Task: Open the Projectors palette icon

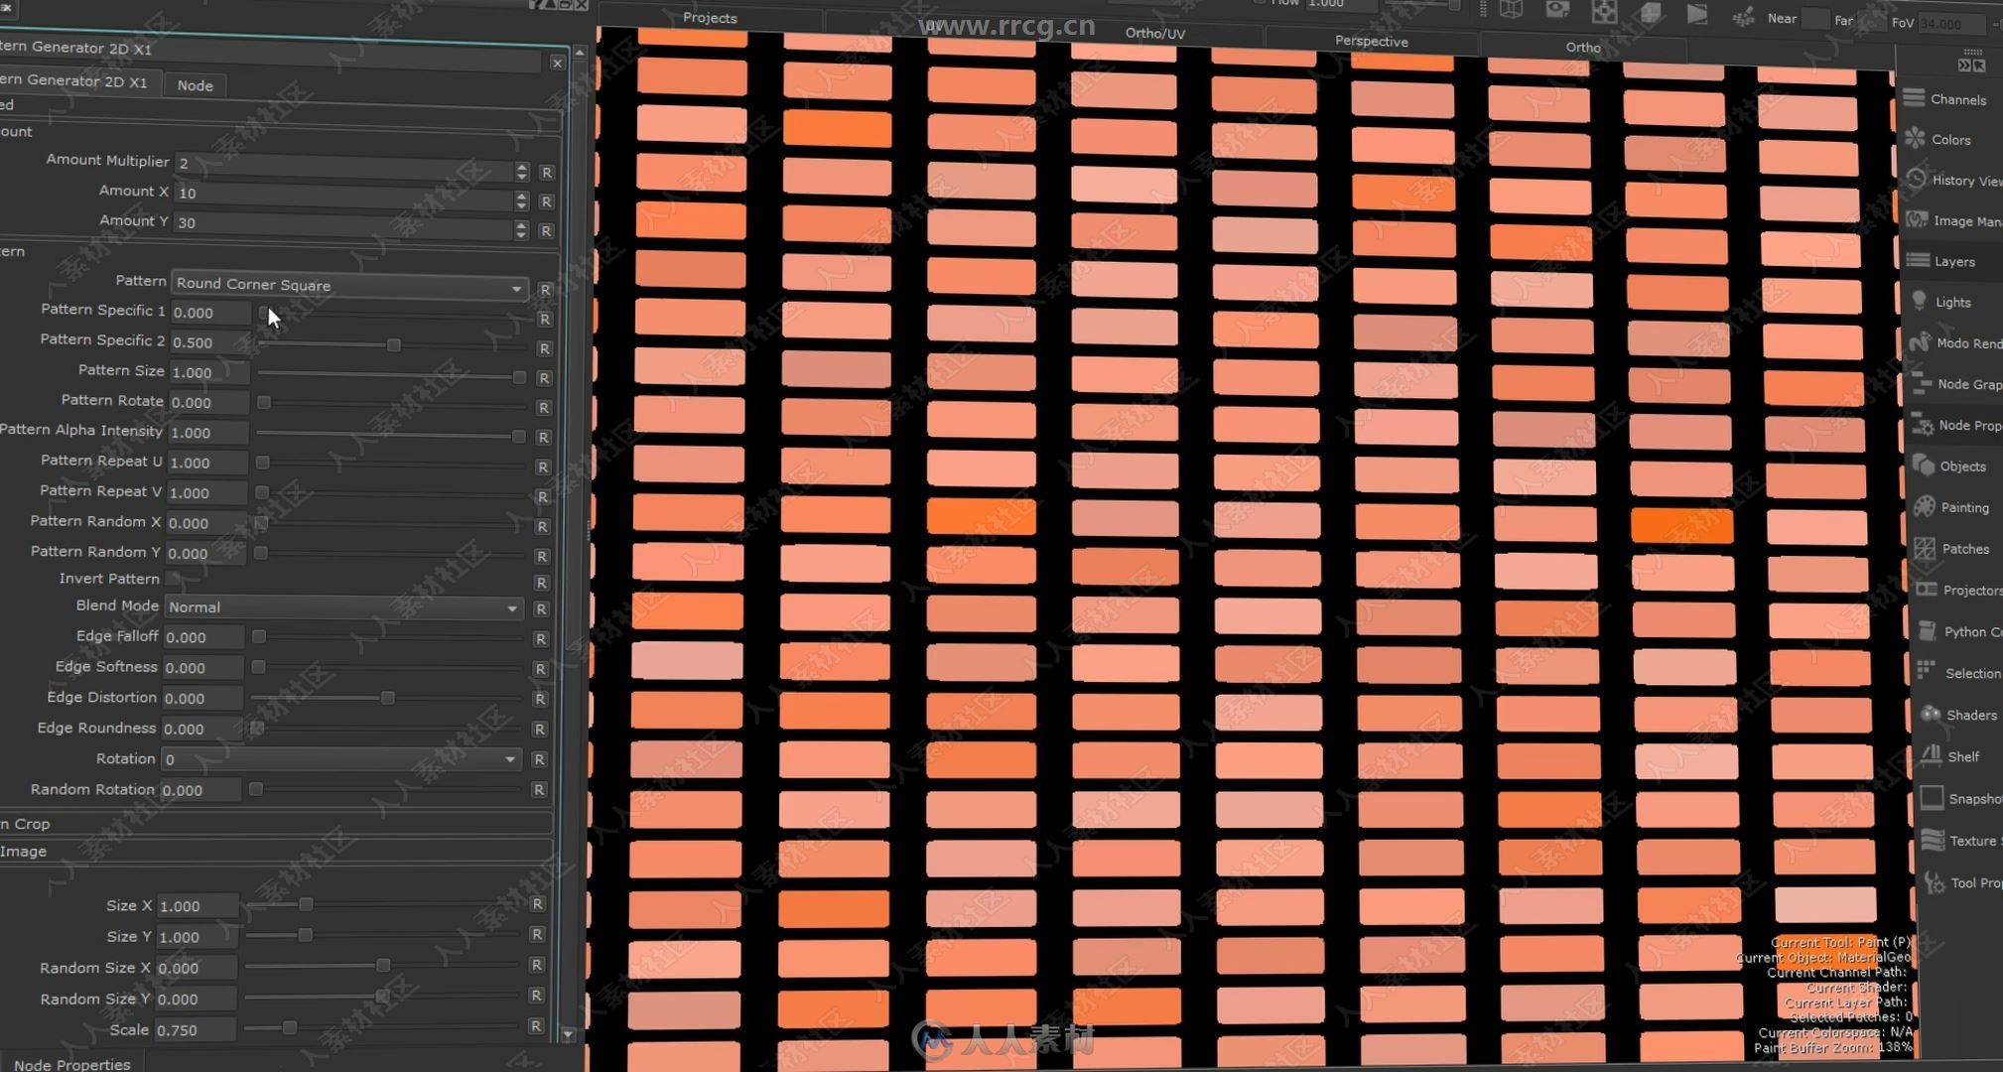Action: 1927,590
